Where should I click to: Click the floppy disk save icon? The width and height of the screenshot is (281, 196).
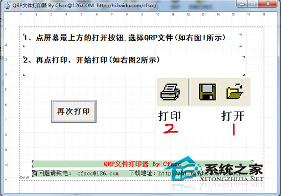[207, 92]
